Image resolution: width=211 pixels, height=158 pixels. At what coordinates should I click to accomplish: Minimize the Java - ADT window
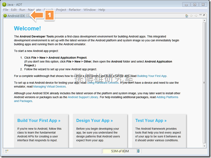point(186,5)
